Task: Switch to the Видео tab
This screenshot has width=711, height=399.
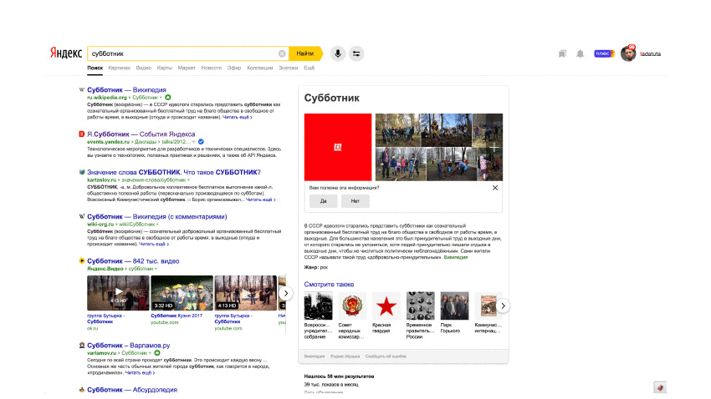Action: point(143,68)
